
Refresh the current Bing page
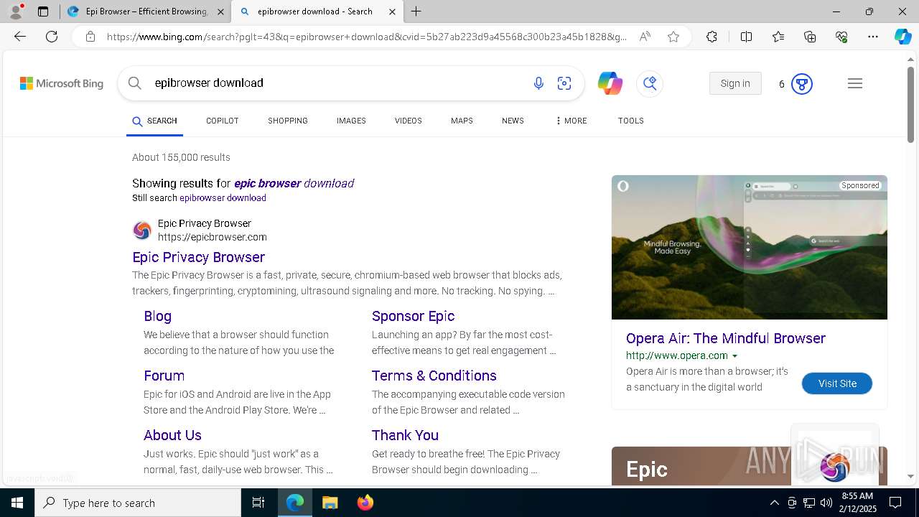point(52,37)
